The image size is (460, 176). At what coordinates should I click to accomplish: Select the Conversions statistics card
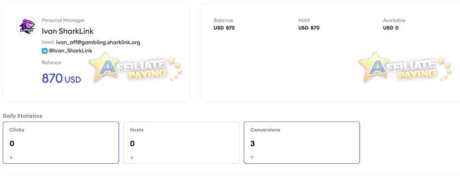[x=301, y=142]
